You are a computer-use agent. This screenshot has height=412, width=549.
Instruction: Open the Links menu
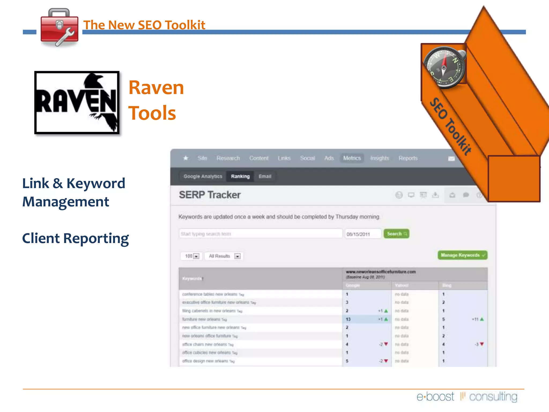(x=284, y=158)
